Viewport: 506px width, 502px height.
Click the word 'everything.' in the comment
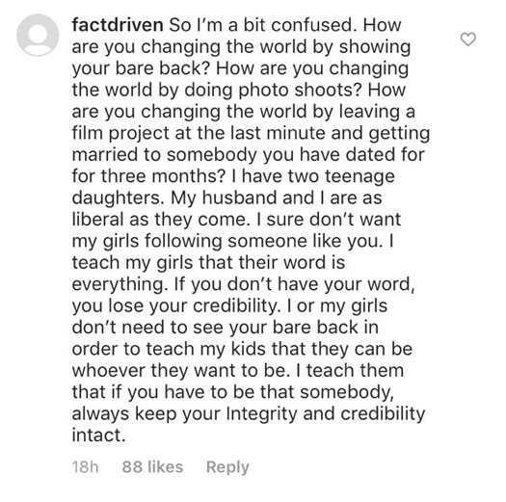pos(120,285)
